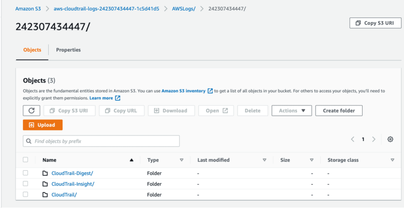Screen dimensions: 404x209
Task: Open the CloudTrail/ folder link
Action: (x=64, y=195)
